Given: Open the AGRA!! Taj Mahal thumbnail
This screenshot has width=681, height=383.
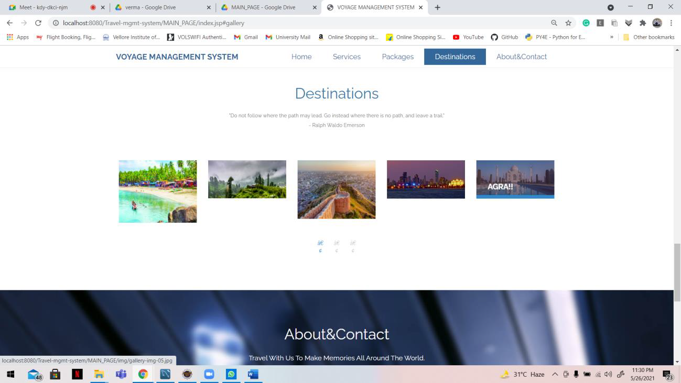Looking at the screenshot, I should [515, 179].
